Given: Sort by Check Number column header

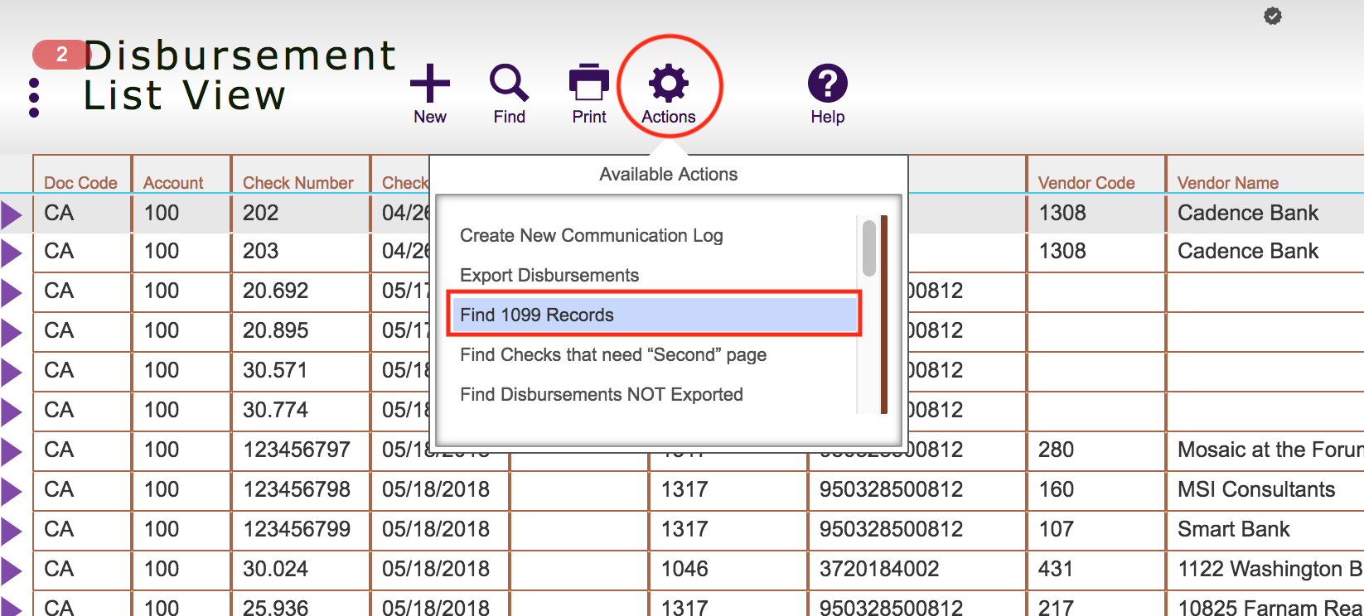Looking at the screenshot, I should pos(298,183).
